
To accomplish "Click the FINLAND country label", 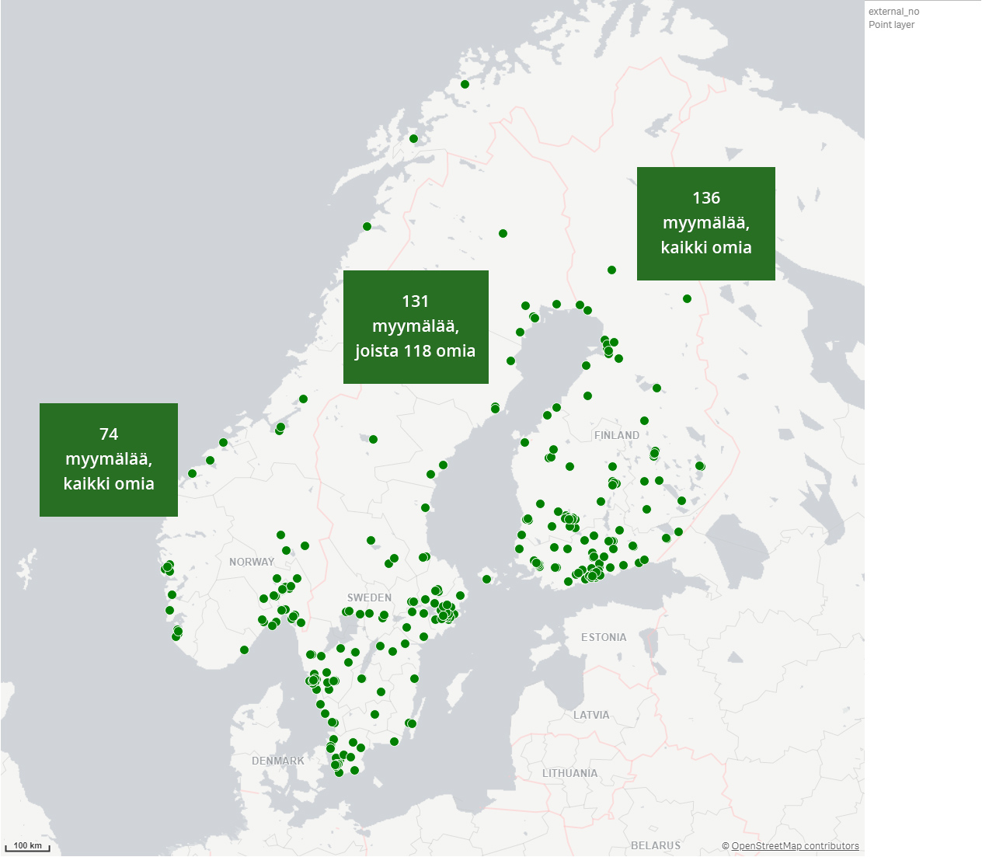I will (617, 435).
